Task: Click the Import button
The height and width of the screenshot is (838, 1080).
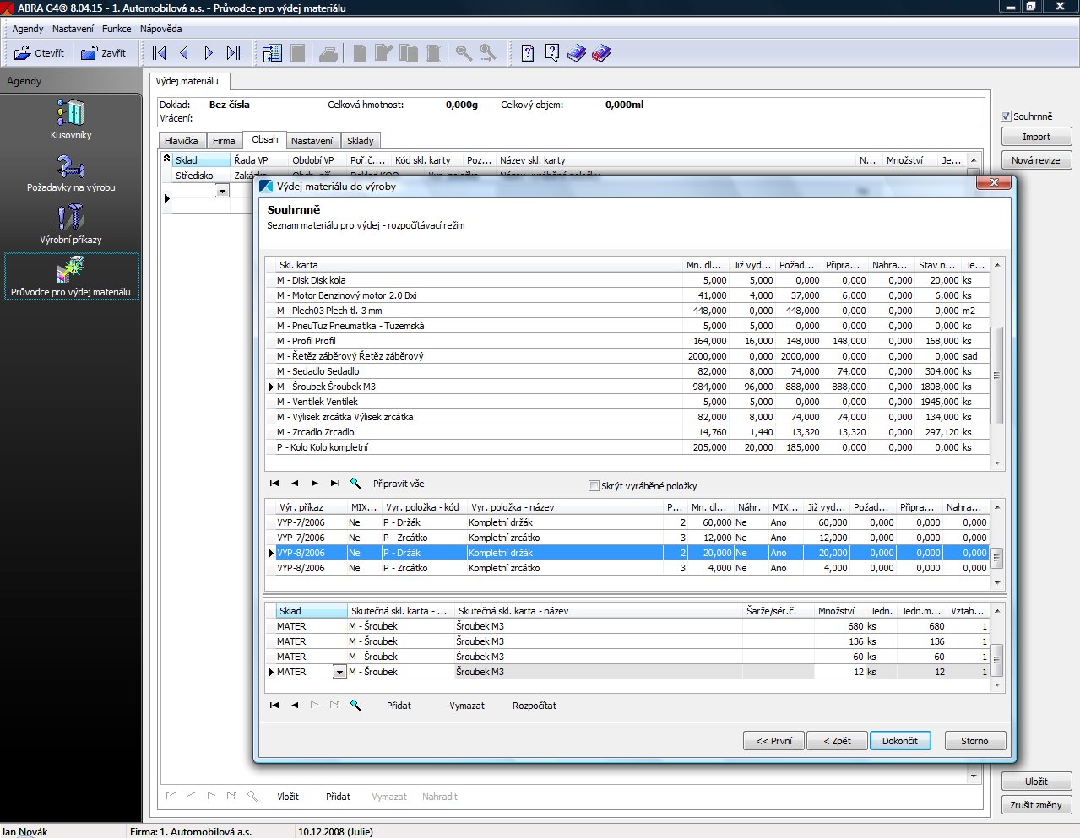Action: click(x=1036, y=137)
